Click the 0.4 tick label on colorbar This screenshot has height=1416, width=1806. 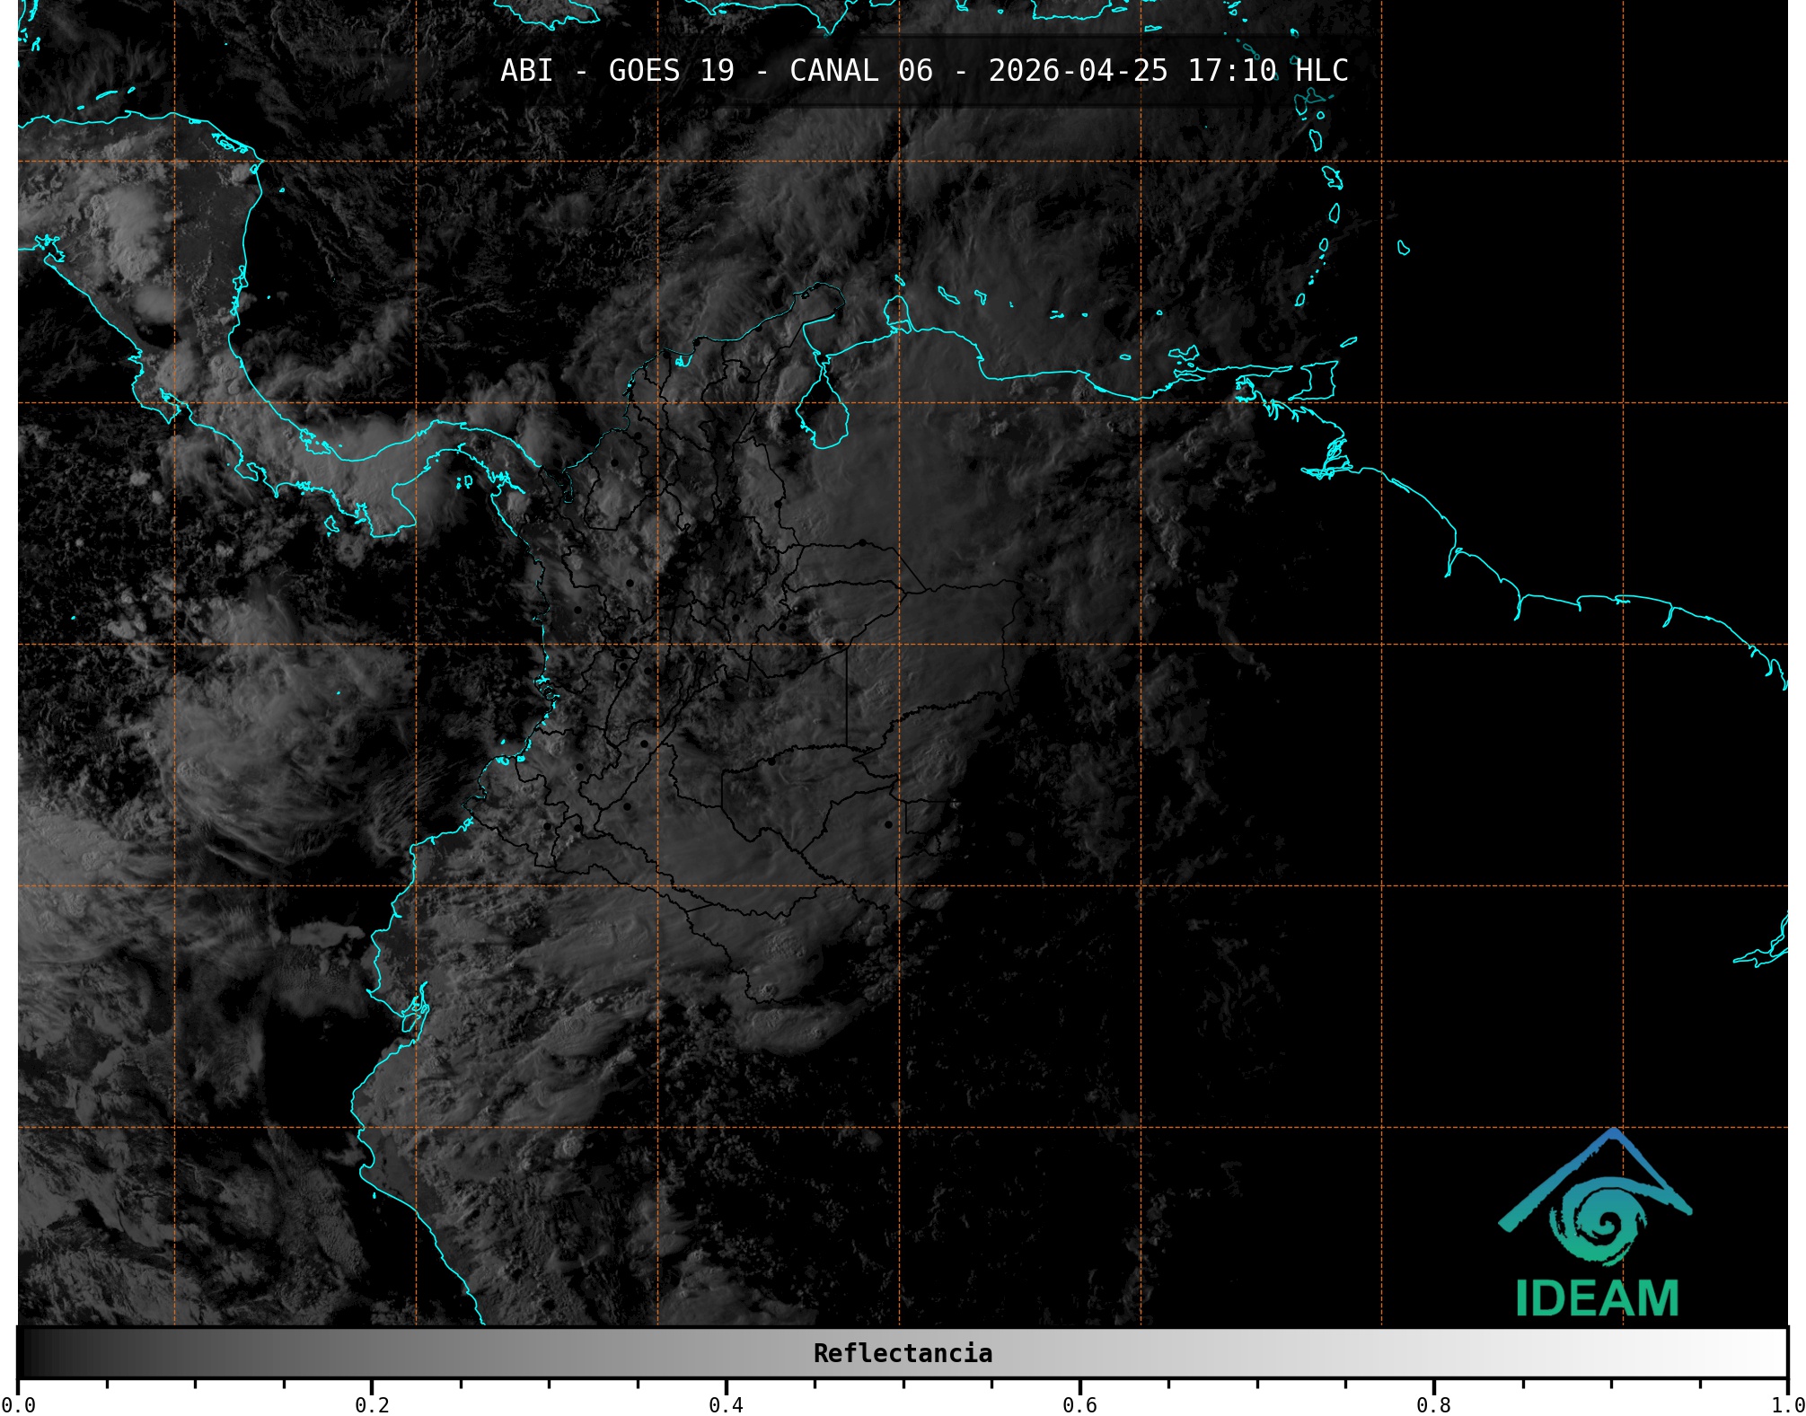coord(726,1404)
